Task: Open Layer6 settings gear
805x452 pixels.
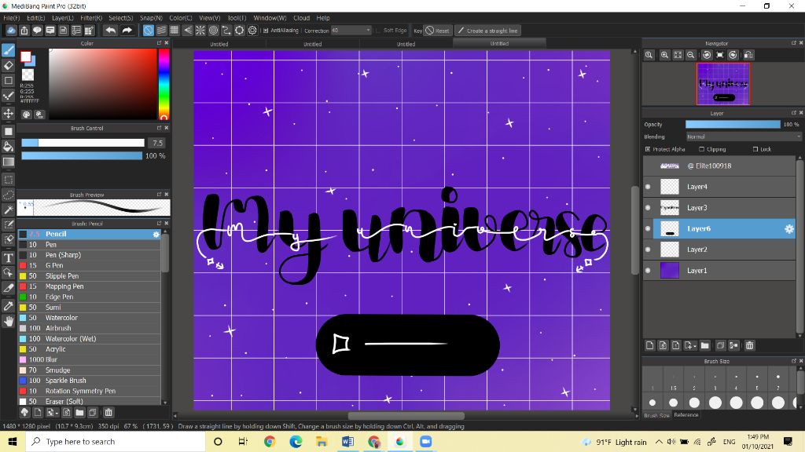Action: (789, 228)
